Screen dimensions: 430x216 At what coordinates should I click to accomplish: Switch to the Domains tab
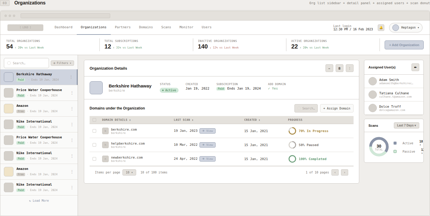click(x=146, y=27)
